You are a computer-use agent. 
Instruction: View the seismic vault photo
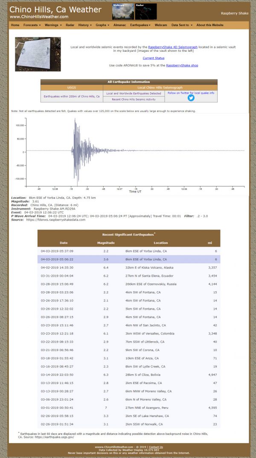point(38,54)
